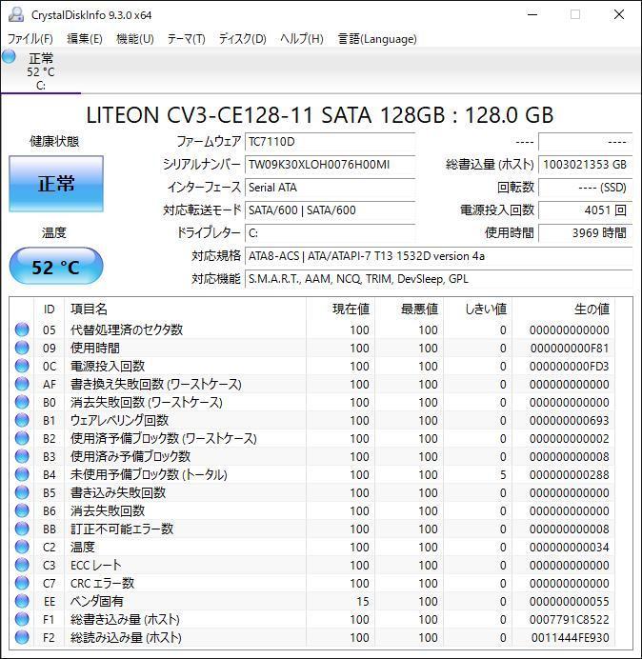Select the 訂正不可能エラー数 row name

coord(122,529)
